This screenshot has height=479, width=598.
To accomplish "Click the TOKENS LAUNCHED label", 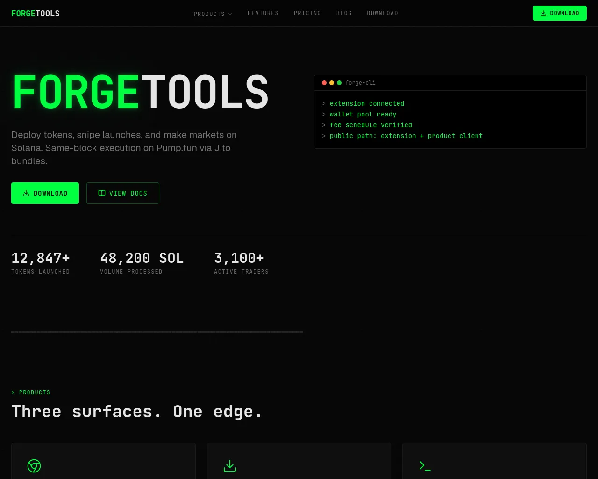I will pyautogui.click(x=41, y=272).
